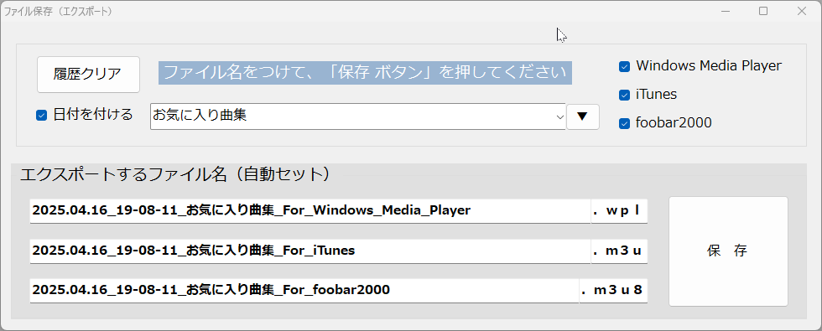Select the Windows_Media_Player export file name field

pos(310,210)
